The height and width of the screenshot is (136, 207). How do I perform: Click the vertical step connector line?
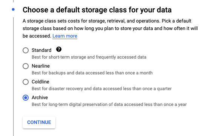[13, 77]
